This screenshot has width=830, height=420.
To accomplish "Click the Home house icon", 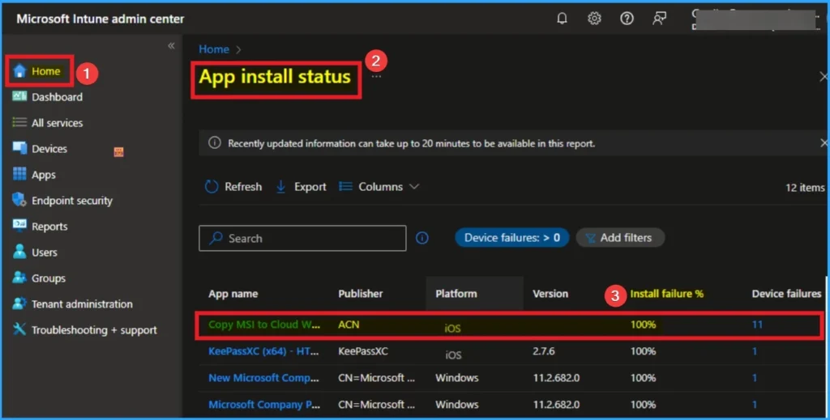I will [x=19, y=70].
